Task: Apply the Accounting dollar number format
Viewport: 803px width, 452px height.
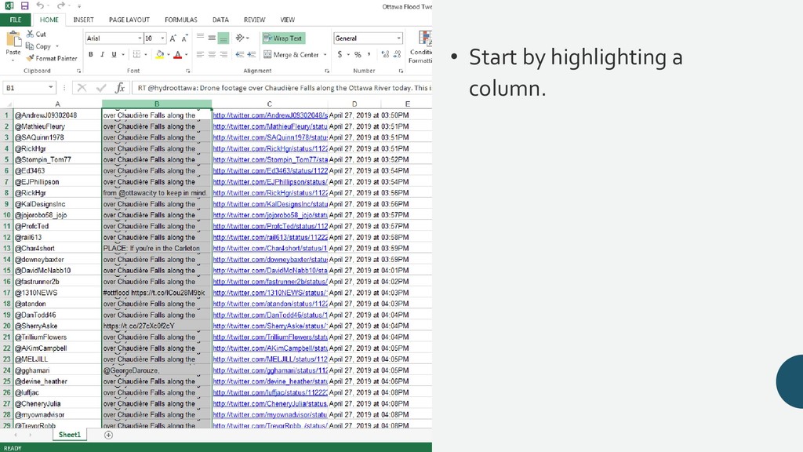Action: (340, 55)
